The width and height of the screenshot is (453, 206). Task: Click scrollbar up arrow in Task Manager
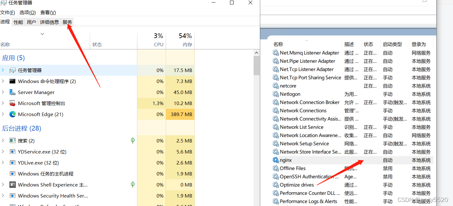click(257, 53)
